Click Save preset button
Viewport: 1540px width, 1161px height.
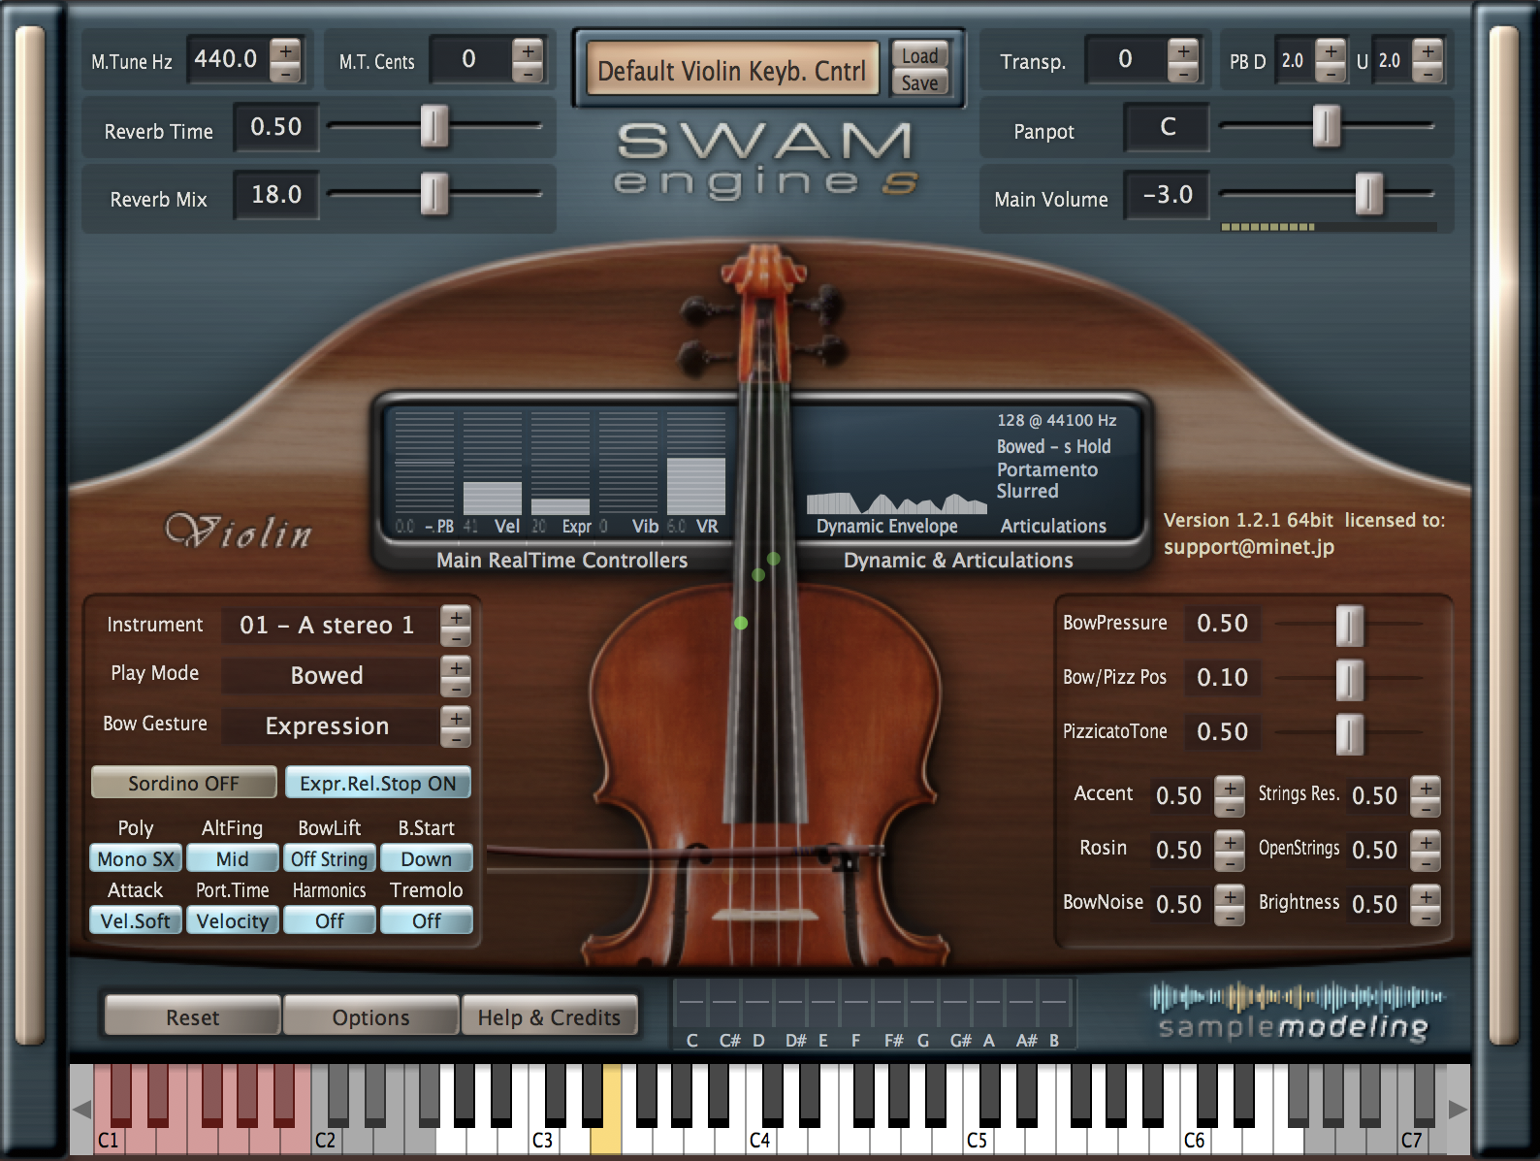[919, 82]
